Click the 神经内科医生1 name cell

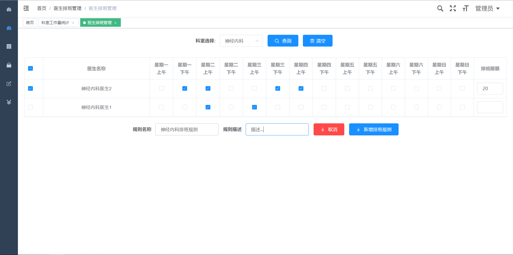pos(97,107)
